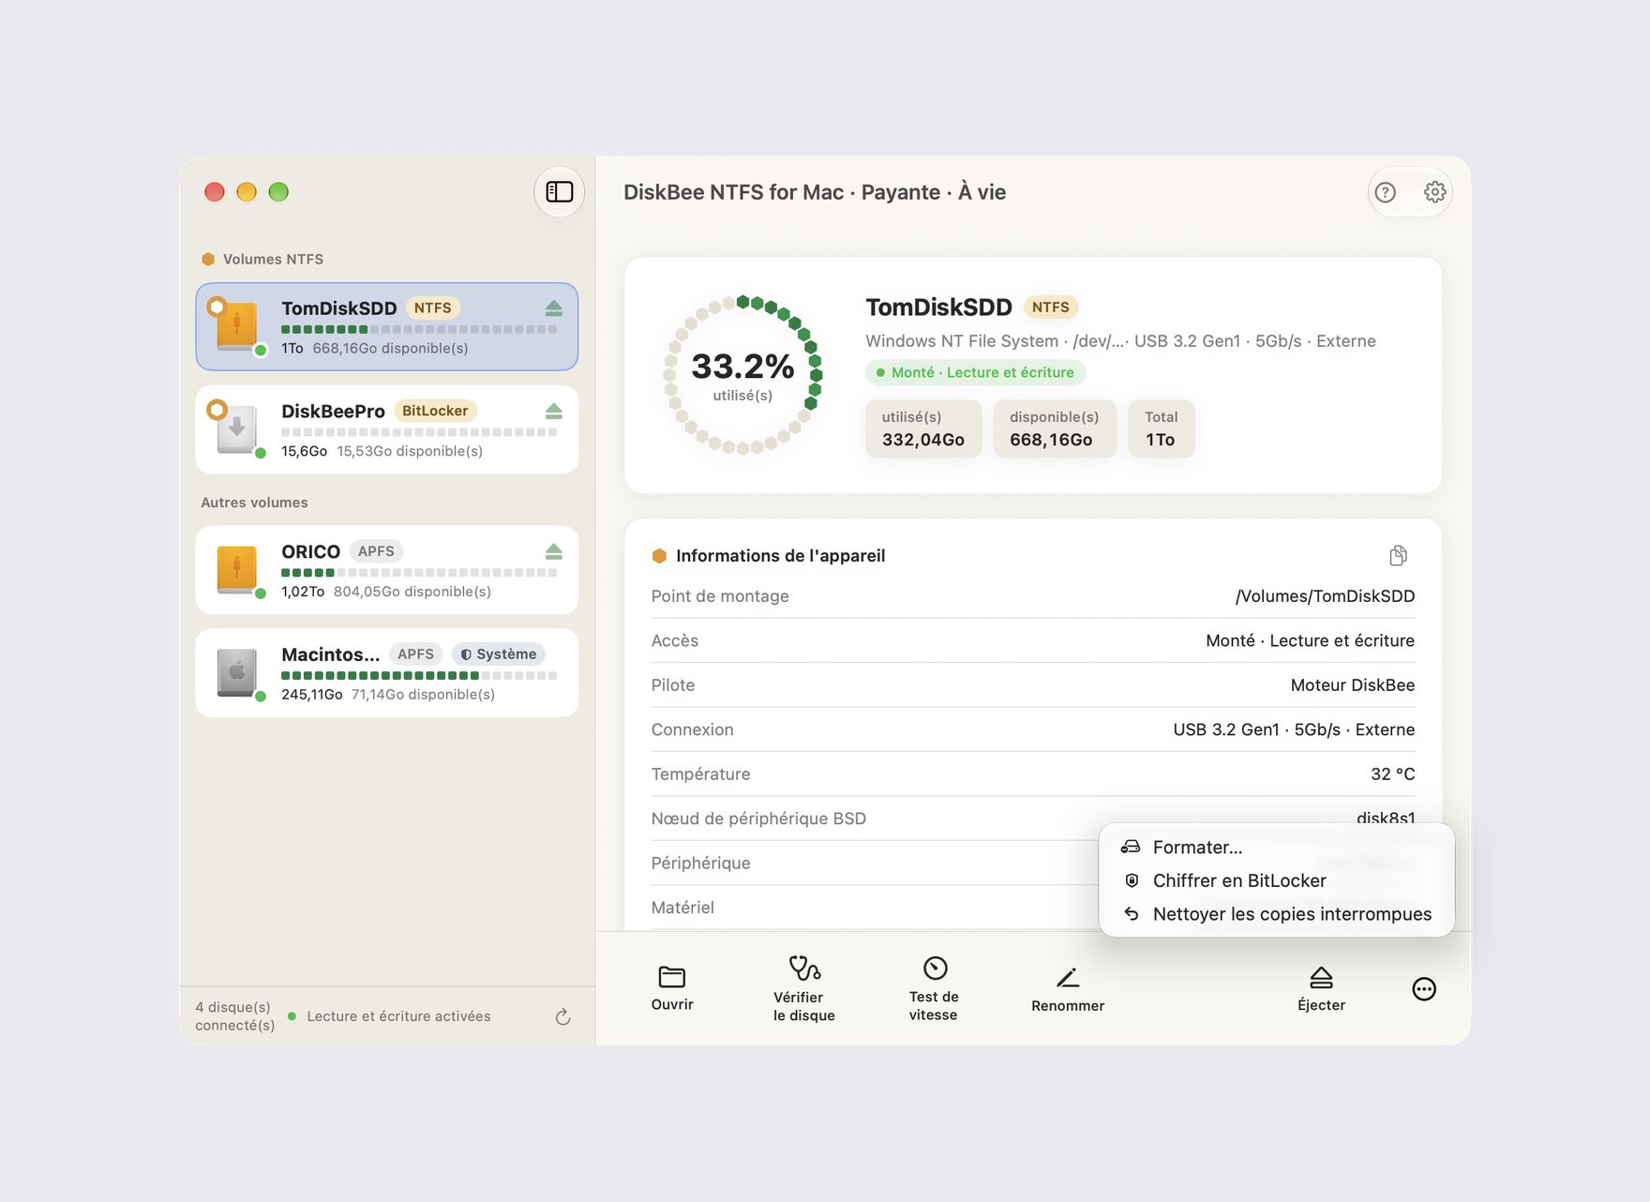Select TomDiskSDD volume card
The image size is (1650, 1202).
point(387,327)
